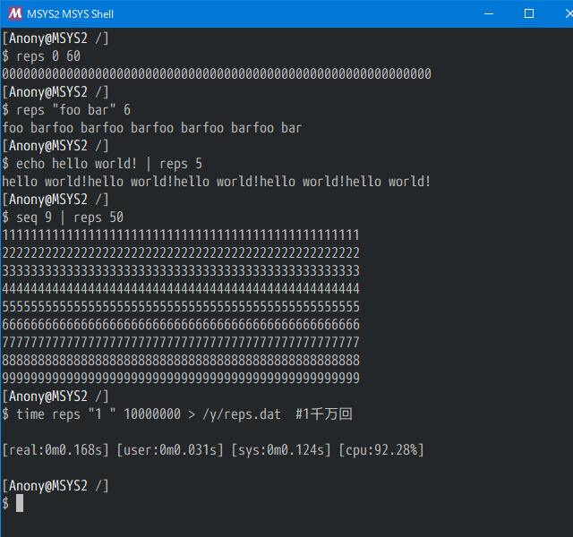Click the repeated 'hello world!' output line
This screenshot has width=573, height=537.
pos(217,182)
